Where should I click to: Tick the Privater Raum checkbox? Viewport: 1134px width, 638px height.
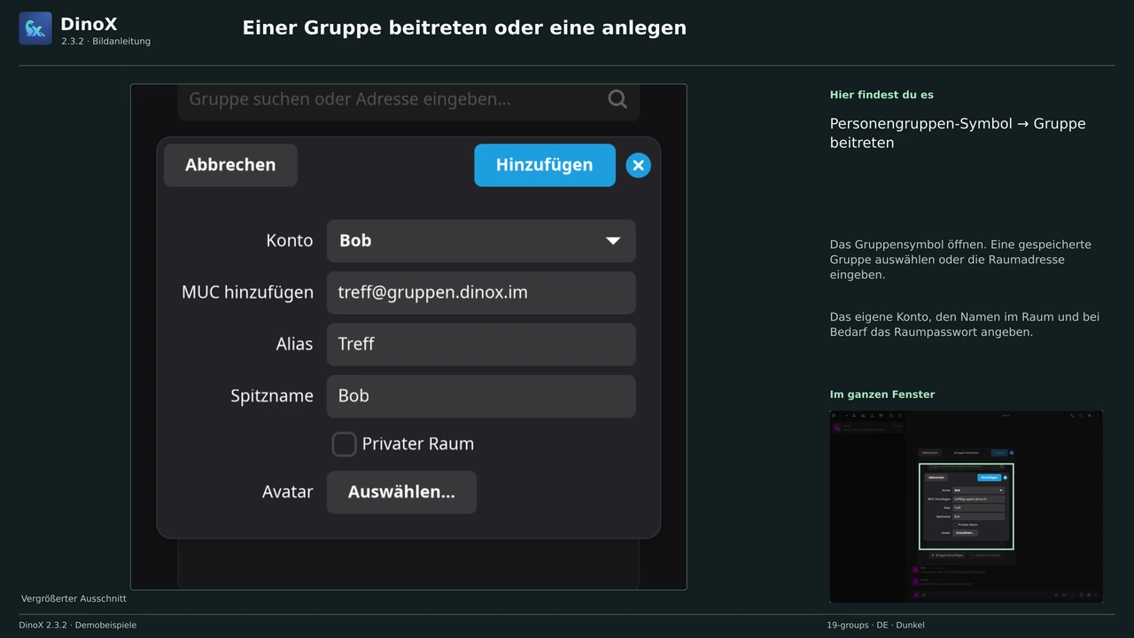point(344,444)
